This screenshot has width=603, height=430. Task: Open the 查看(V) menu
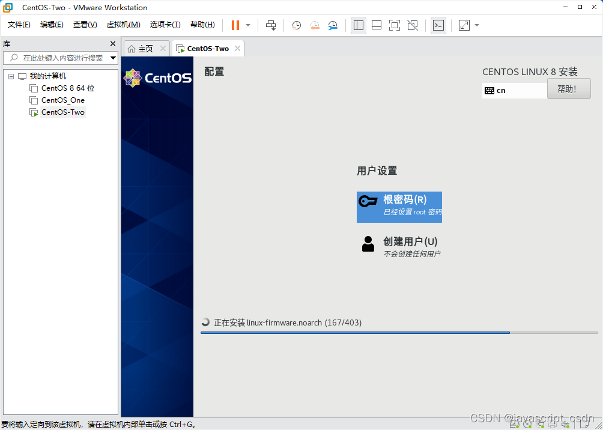click(x=85, y=25)
